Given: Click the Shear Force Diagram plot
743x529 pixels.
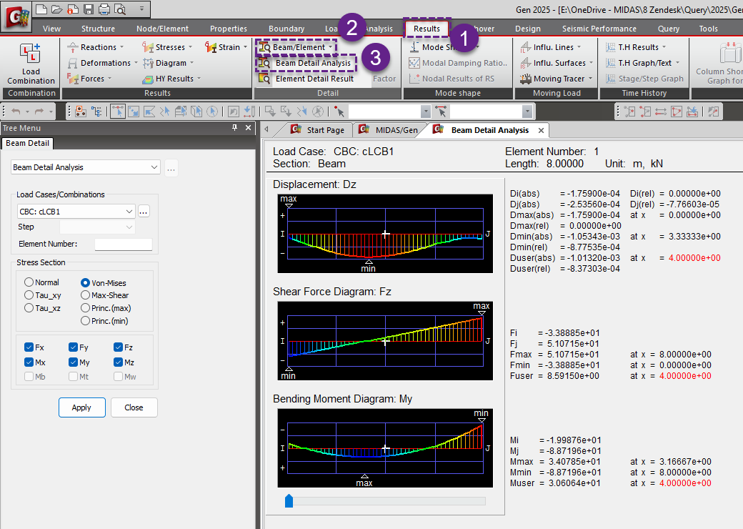Looking at the screenshot, I should (x=385, y=341).
